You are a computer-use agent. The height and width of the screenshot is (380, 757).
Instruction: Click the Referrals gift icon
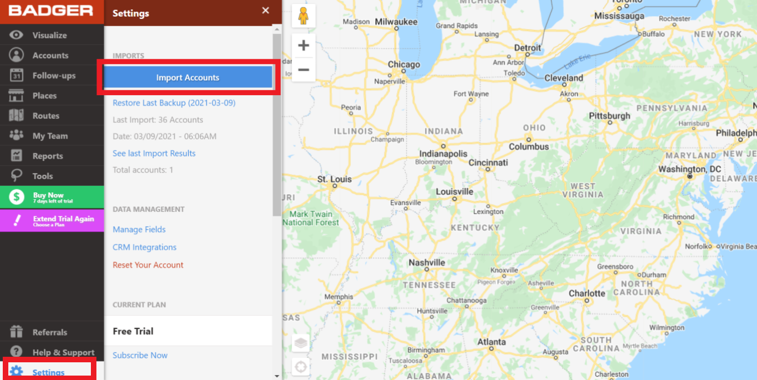tap(17, 332)
